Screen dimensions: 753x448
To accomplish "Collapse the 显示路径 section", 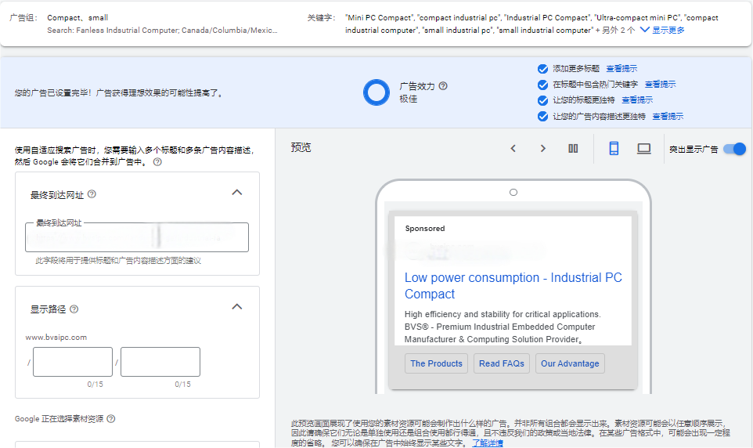I will pos(237,307).
